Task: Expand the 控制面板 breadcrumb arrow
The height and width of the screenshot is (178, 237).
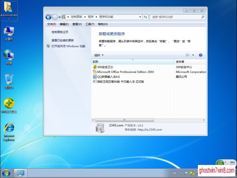Action: pos(85,17)
